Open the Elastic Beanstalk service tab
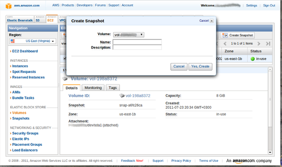The height and width of the screenshot is (167, 282). point(20,19)
